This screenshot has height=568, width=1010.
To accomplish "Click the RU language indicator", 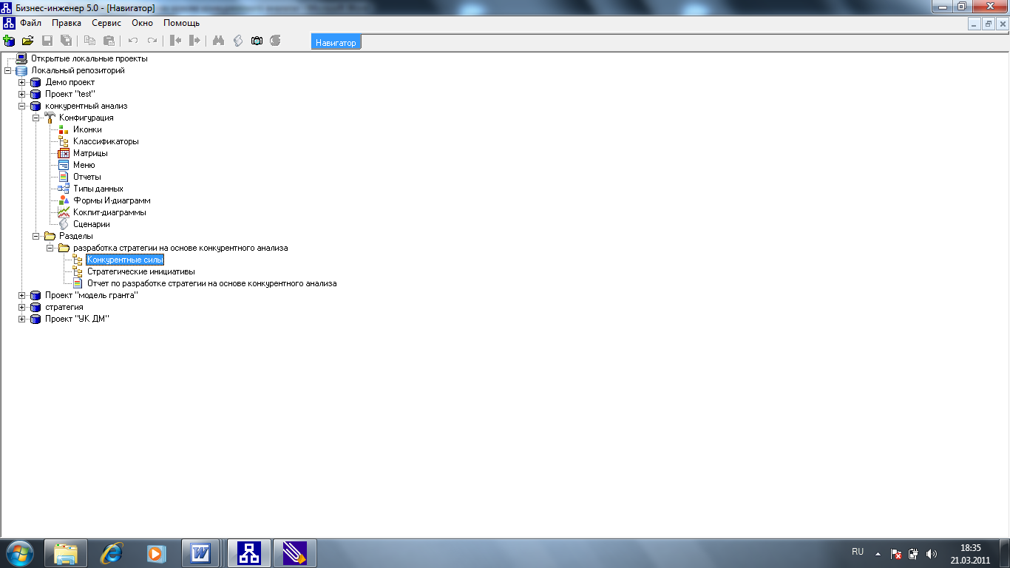I will tap(858, 552).
